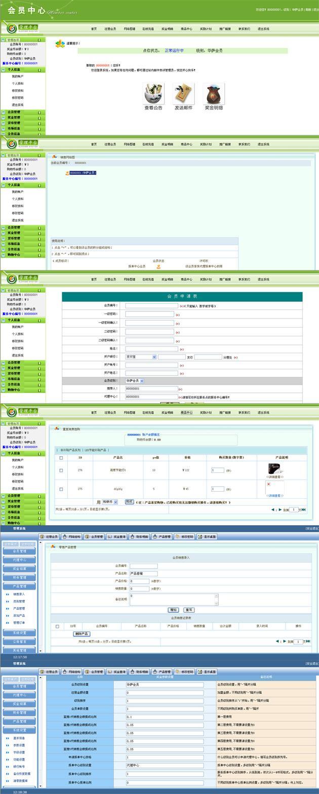Tick the checkbox for product 276
This screenshot has height=794, width=319.
(61, 470)
